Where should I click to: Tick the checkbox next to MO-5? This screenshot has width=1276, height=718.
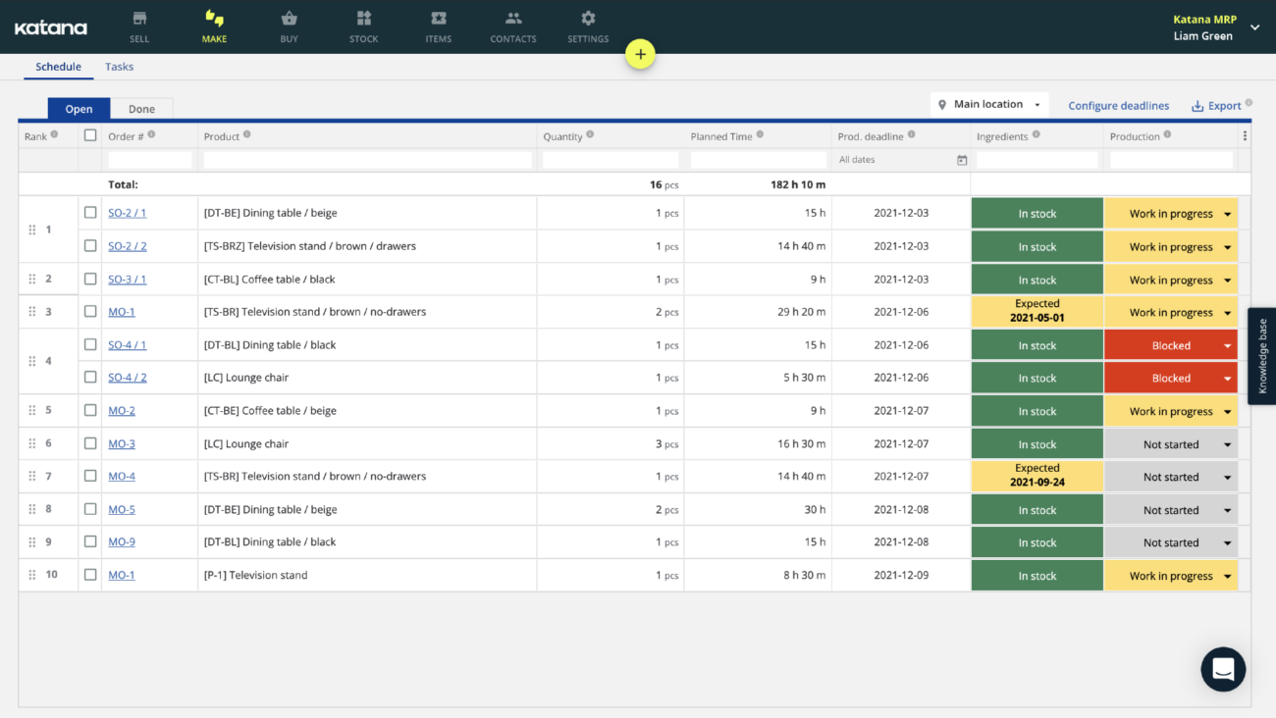pos(90,509)
